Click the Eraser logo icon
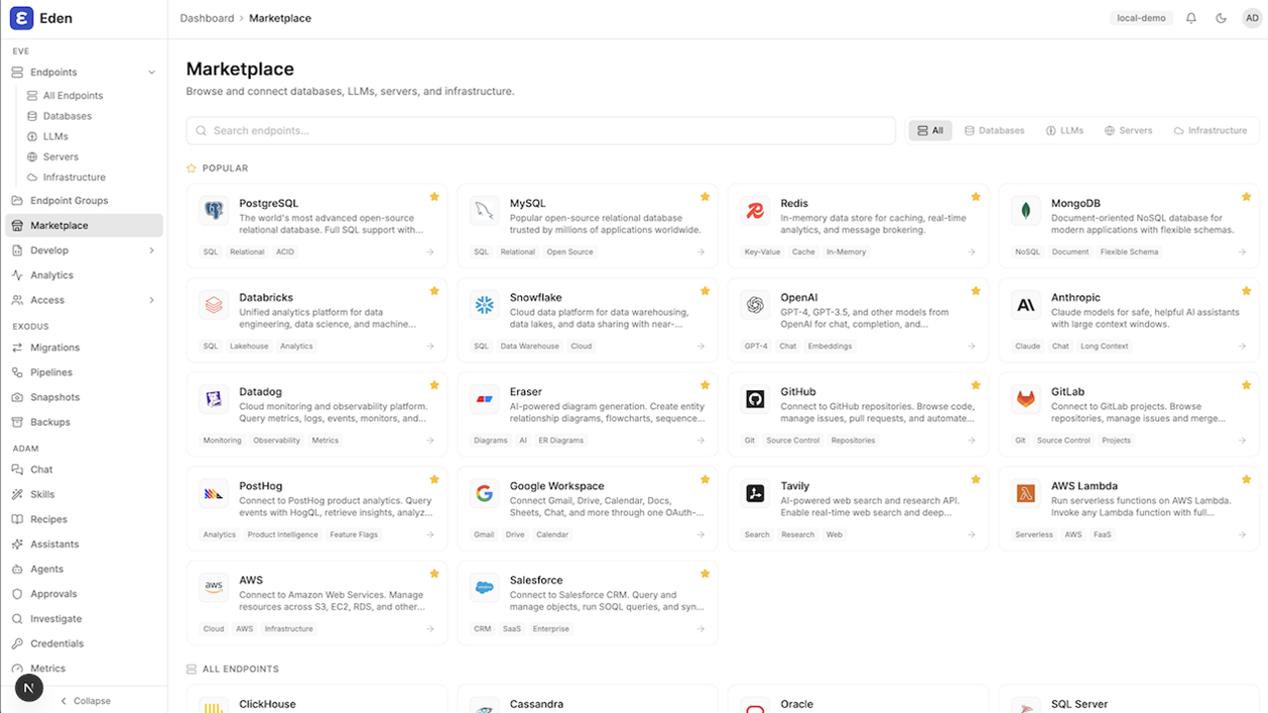 tap(484, 399)
